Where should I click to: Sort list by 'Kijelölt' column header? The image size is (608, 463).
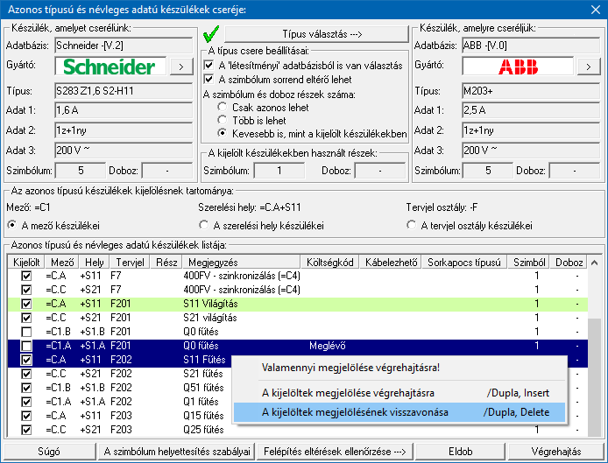[x=26, y=263]
